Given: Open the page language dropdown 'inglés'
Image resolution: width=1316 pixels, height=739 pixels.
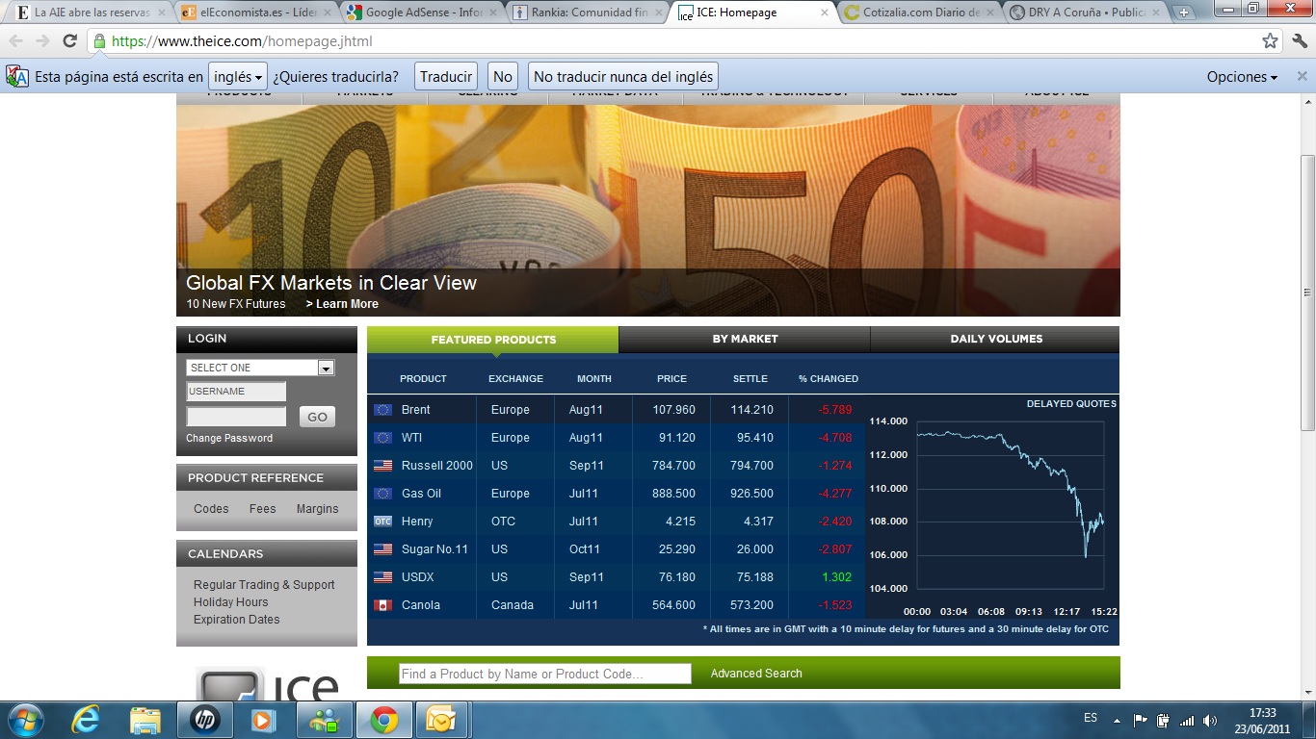Looking at the screenshot, I should pyautogui.click(x=237, y=77).
